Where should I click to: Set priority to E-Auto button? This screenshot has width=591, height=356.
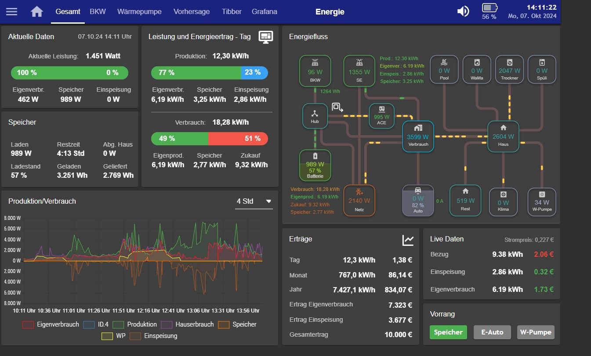(492, 332)
